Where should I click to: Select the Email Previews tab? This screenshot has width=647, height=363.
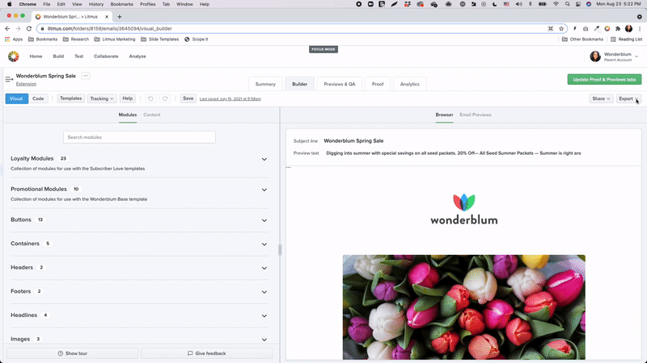point(476,115)
